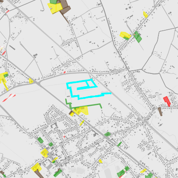Image resolution: width=178 pixels, height=178 pixels.
Task: Select the yellow polygon at far left edge
Action: [x=4, y=80]
